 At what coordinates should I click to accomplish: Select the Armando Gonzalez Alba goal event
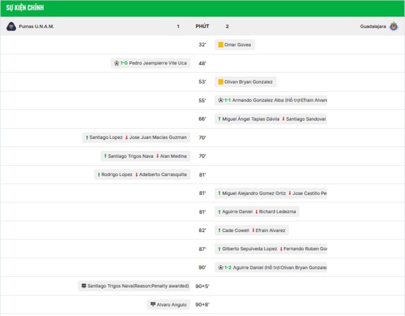271,100
